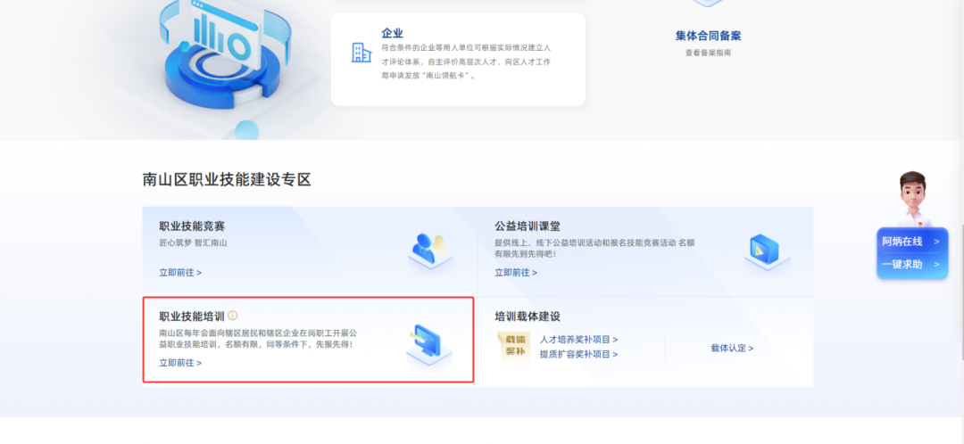964x444 pixels.
Task: Open the 企业 card heading
Action: 392,33
